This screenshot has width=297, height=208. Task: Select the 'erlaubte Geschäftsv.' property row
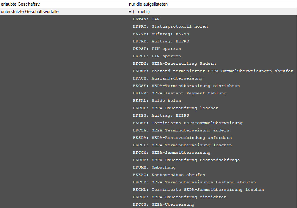[x=21, y=4]
